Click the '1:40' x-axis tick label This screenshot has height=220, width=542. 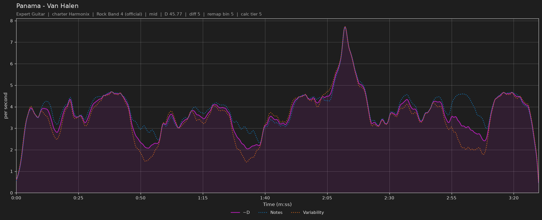point(265,198)
